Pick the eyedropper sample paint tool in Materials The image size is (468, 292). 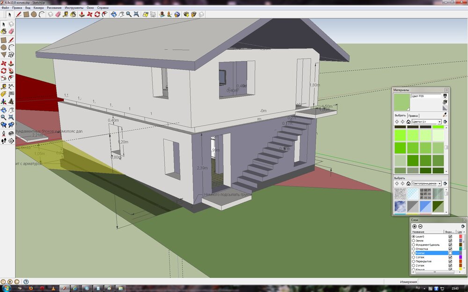tap(445, 115)
